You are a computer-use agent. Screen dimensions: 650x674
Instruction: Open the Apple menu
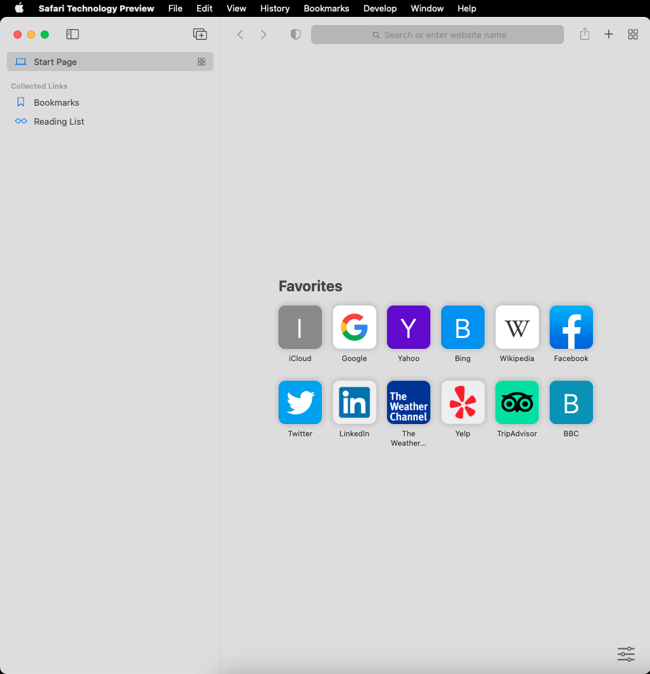pos(20,8)
